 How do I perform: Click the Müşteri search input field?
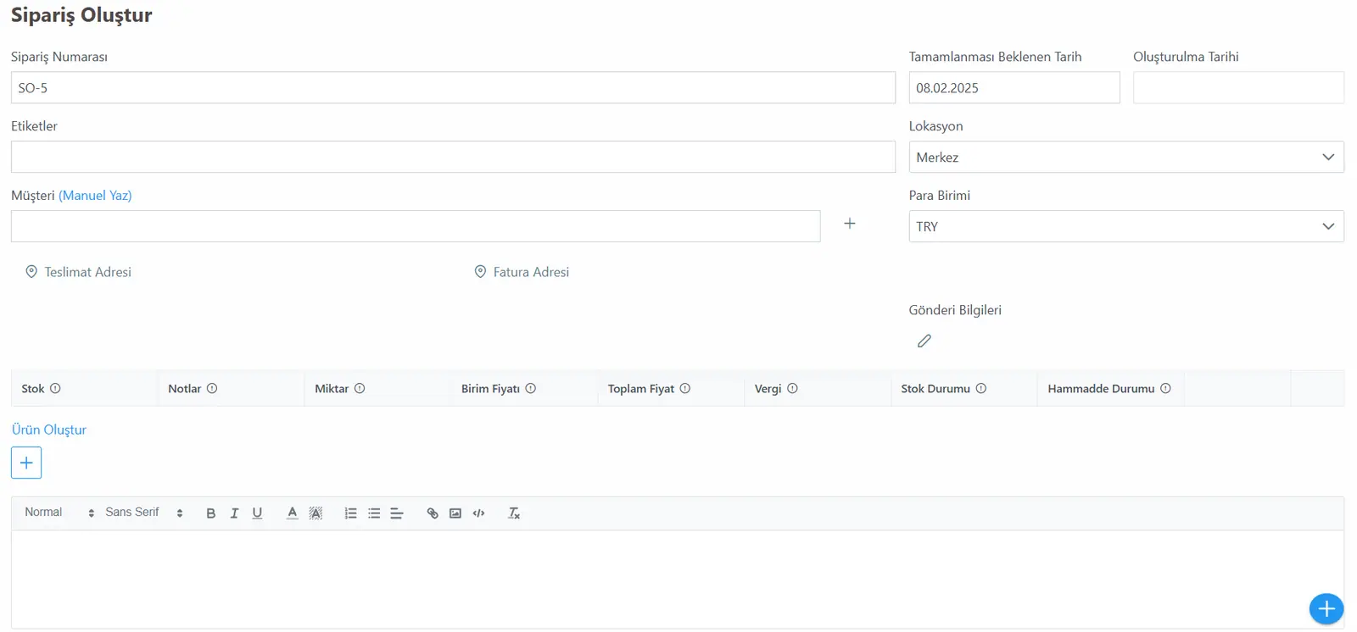(x=416, y=226)
